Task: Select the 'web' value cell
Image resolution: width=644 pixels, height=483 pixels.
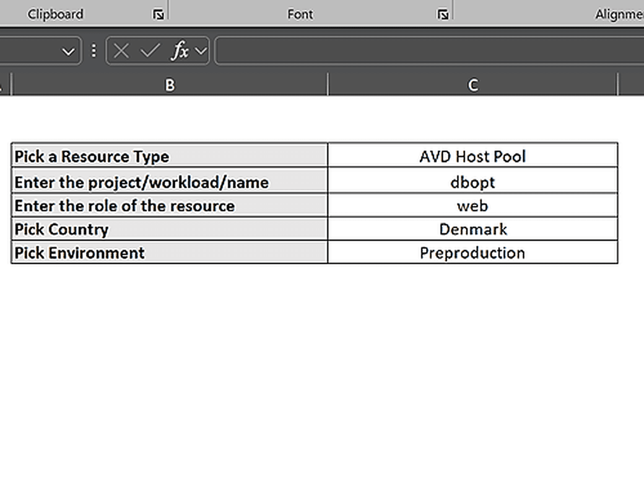Action: click(473, 205)
